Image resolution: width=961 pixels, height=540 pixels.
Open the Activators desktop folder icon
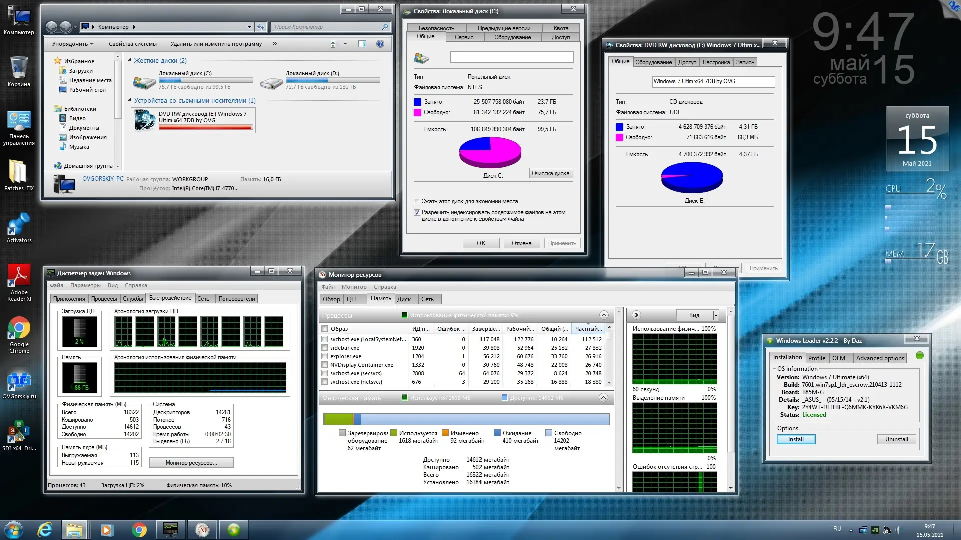[19, 224]
